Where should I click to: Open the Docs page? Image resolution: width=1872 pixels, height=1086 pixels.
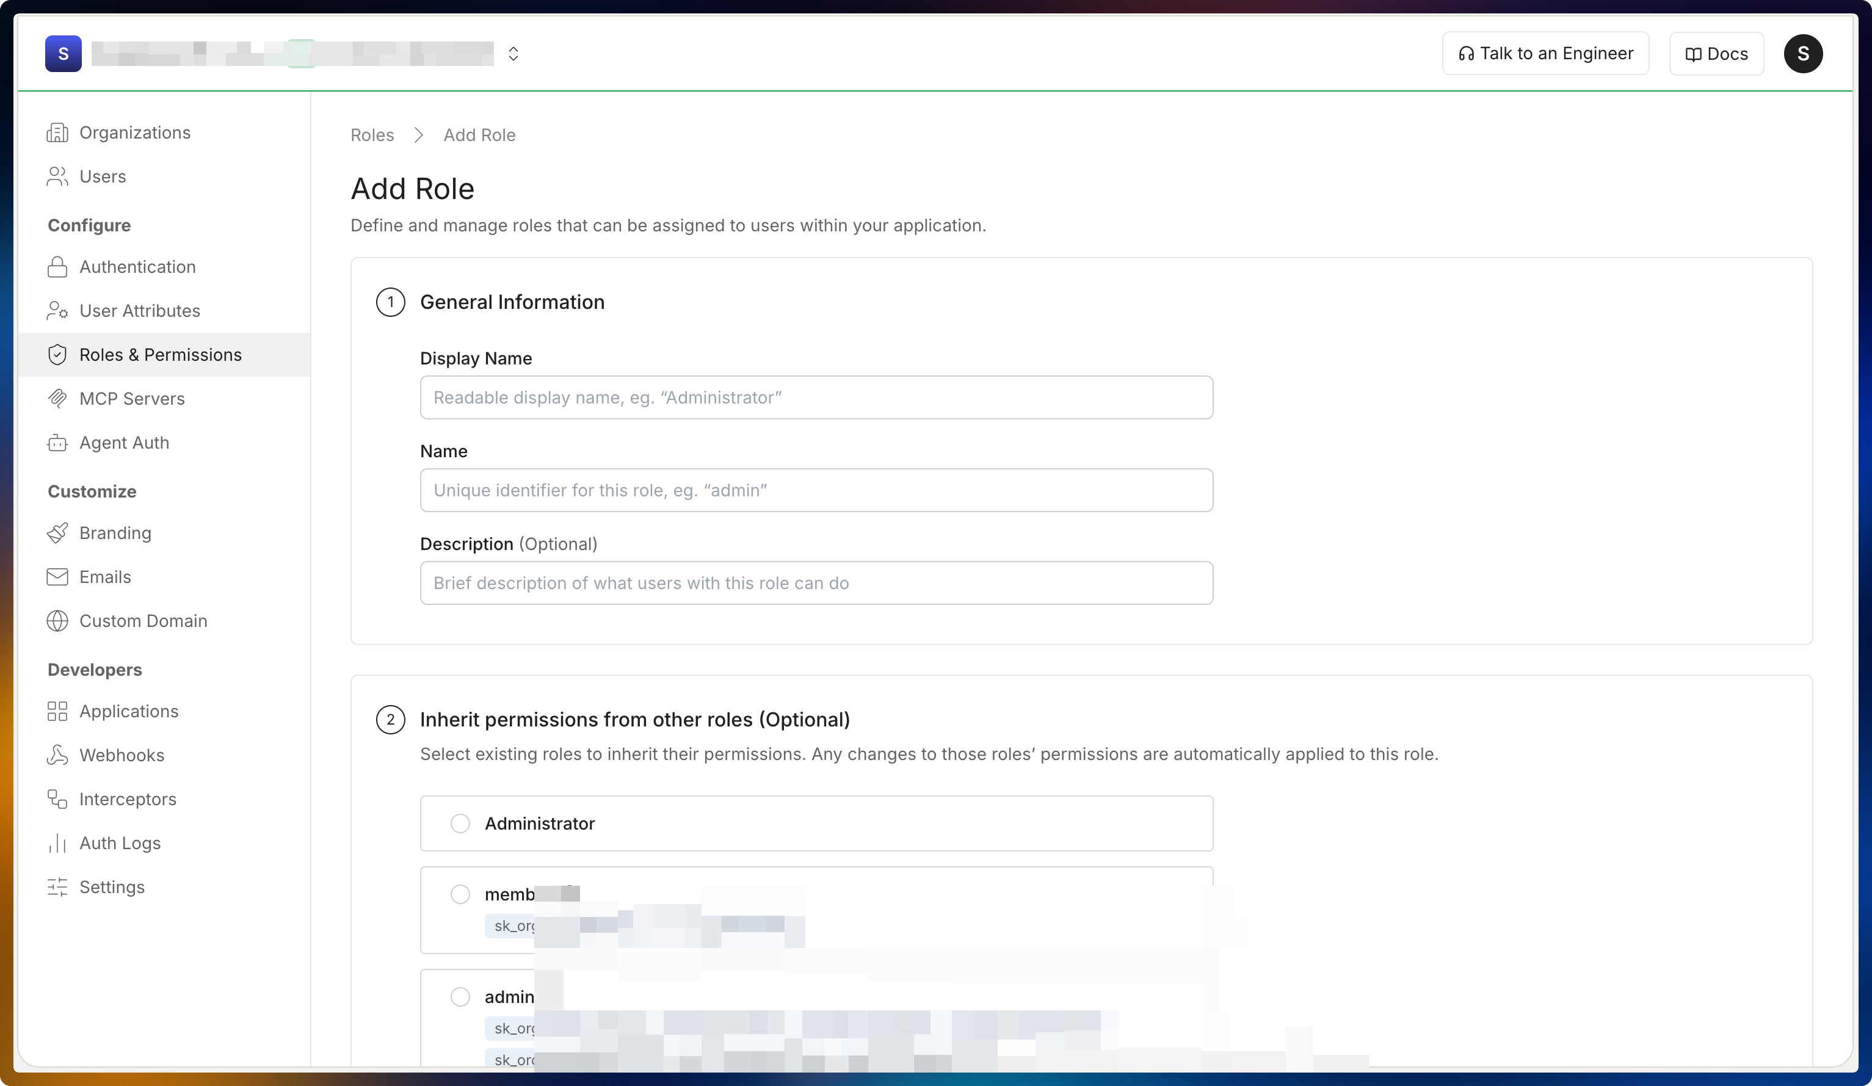(1716, 52)
